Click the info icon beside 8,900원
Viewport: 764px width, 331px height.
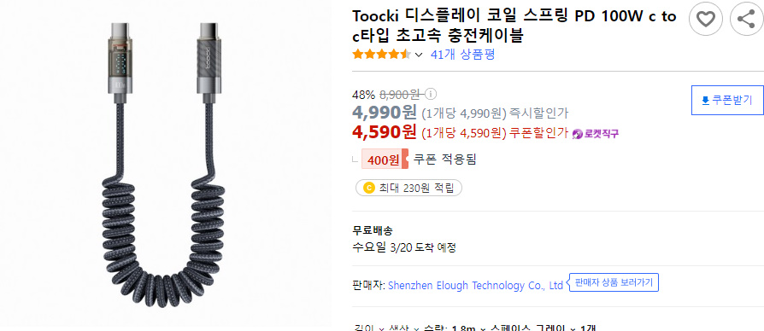point(432,94)
